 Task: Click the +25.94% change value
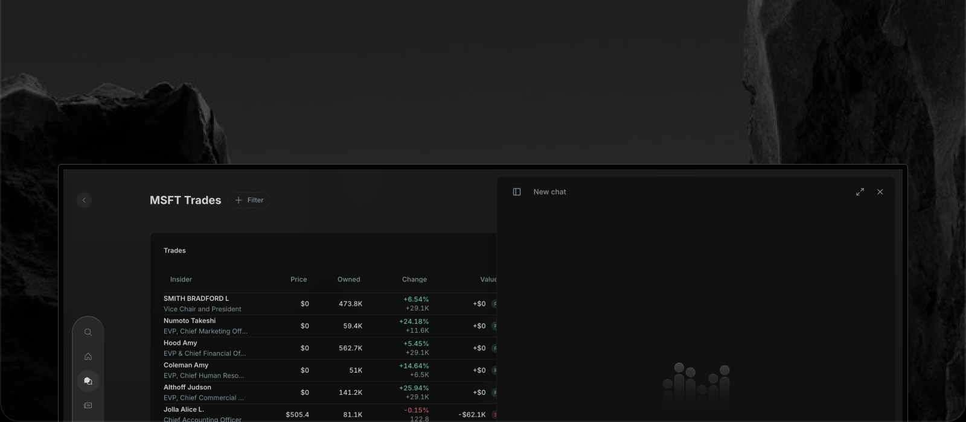tap(414, 388)
